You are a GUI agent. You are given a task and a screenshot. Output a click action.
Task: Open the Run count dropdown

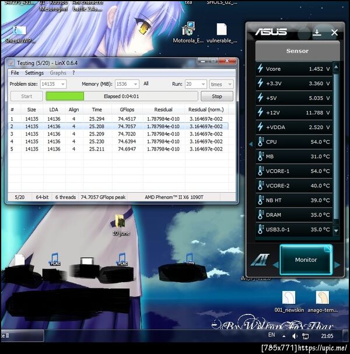(195, 84)
